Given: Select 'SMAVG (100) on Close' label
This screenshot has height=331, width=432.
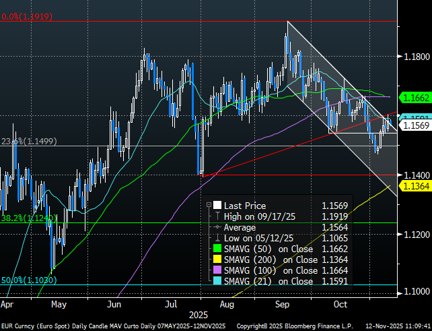Looking at the screenshot, I should point(271,270).
